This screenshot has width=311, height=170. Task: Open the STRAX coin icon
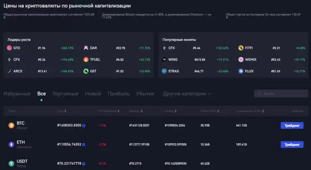pyautogui.click(x=164, y=71)
